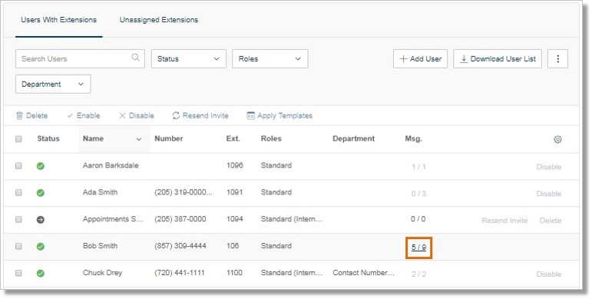This screenshot has width=592, height=299.
Task: Click the Status column header
Action: click(48, 138)
